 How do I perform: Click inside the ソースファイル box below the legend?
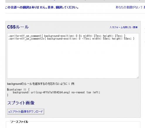[73, 126]
